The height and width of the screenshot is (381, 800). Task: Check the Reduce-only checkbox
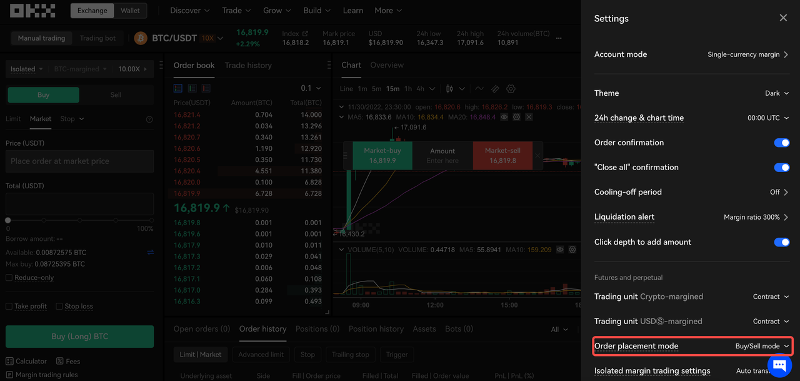point(9,277)
